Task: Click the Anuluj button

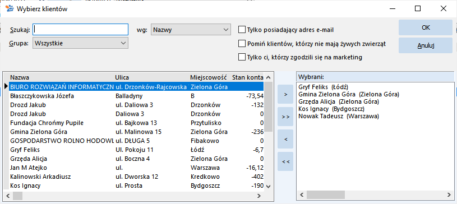Action: [x=426, y=45]
